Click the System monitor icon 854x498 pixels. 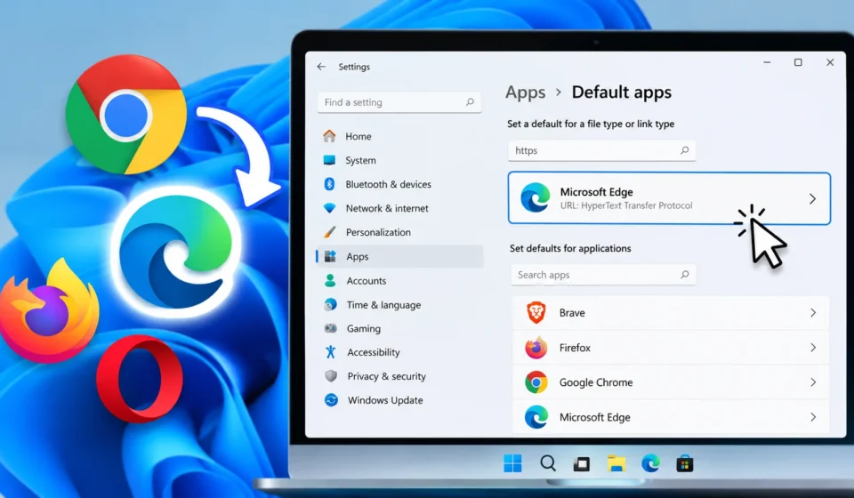tap(329, 160)
